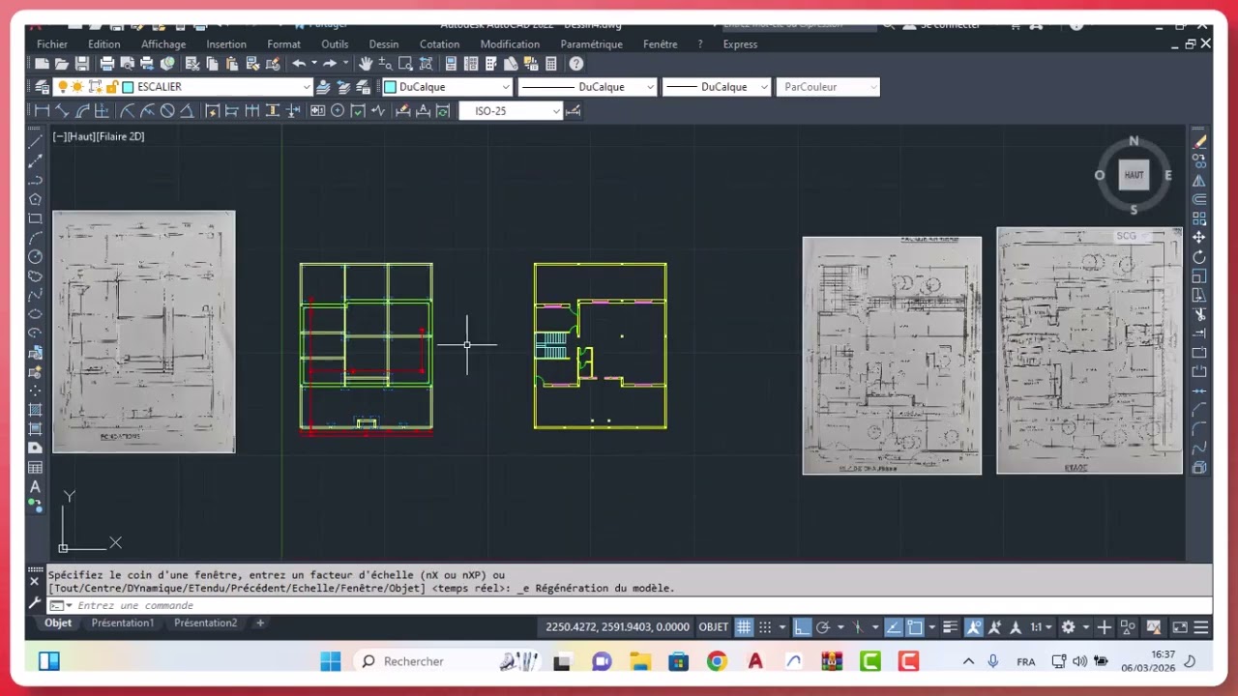Toggle object snap tracking button
Screen dimensions: 1238x696
tap(896, 627)
